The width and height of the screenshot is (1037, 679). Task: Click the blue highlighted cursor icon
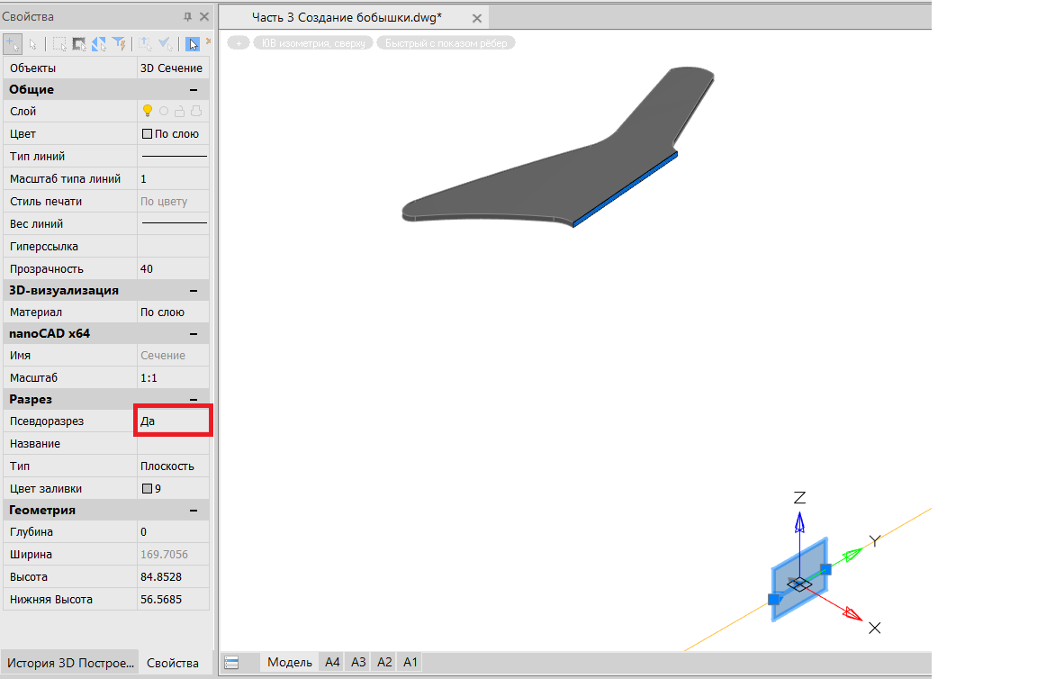(x=193, y=43)
